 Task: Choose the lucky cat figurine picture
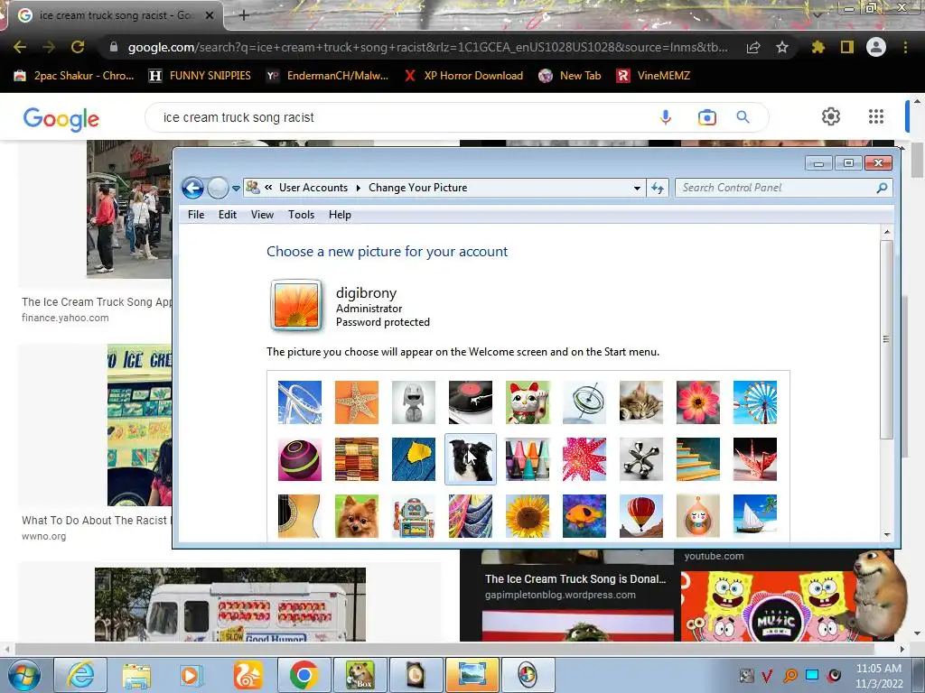[528, 402]
